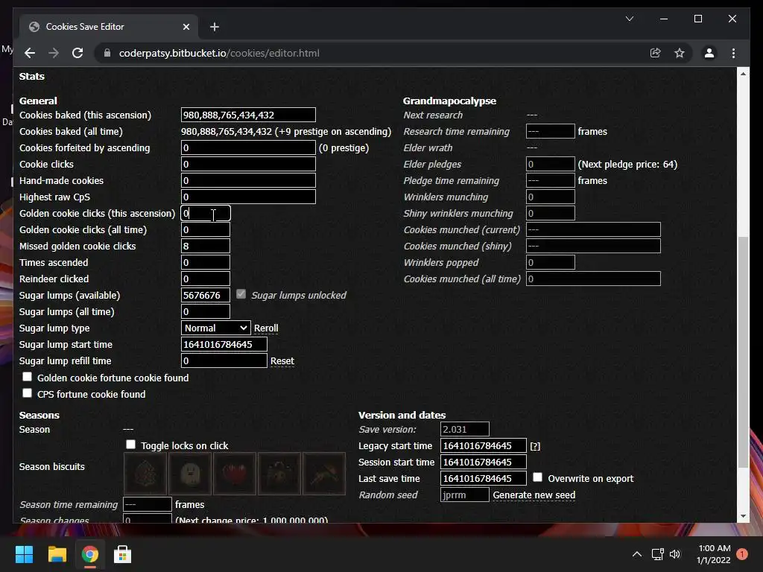
Task: Toggle Sugar lumps unlocked checkbox
Action: [241, 293]
